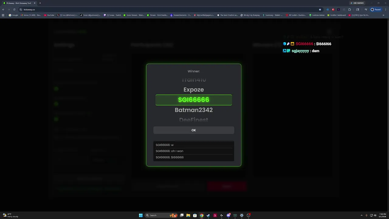Open Discord on taskbar
This screenshot has width=389, height=219.
tap(228, 215)
